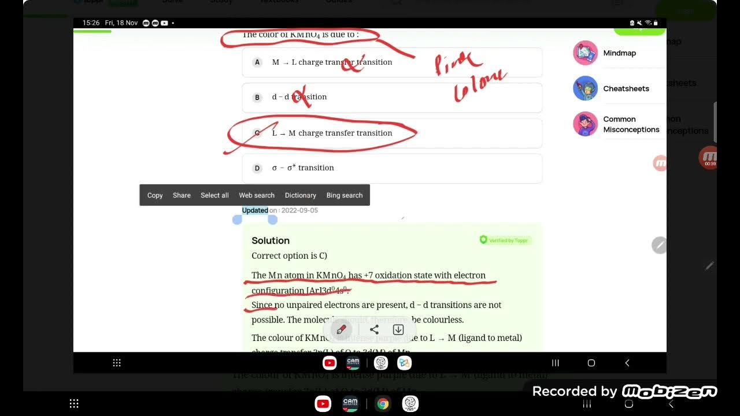
Task: Launch YouTube from inner recorded taskbar
Action: (330, 363)
